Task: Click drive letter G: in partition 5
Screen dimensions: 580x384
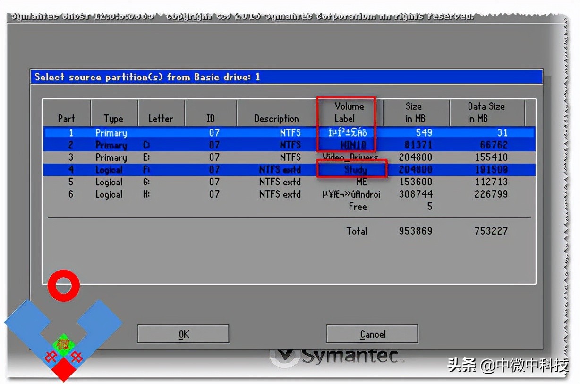Action: coord(146,182)
